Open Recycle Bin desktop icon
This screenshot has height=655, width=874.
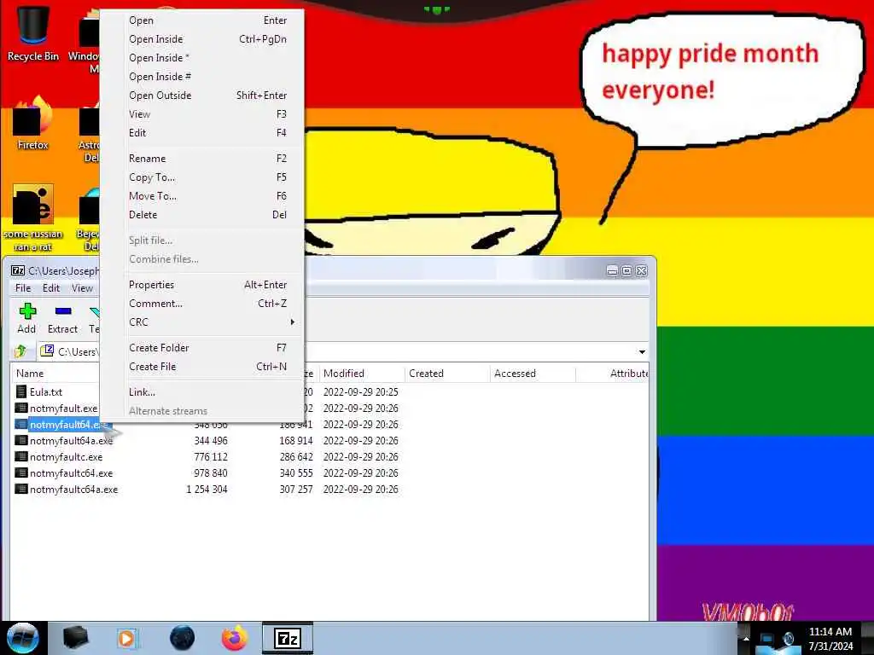[33, 32]
